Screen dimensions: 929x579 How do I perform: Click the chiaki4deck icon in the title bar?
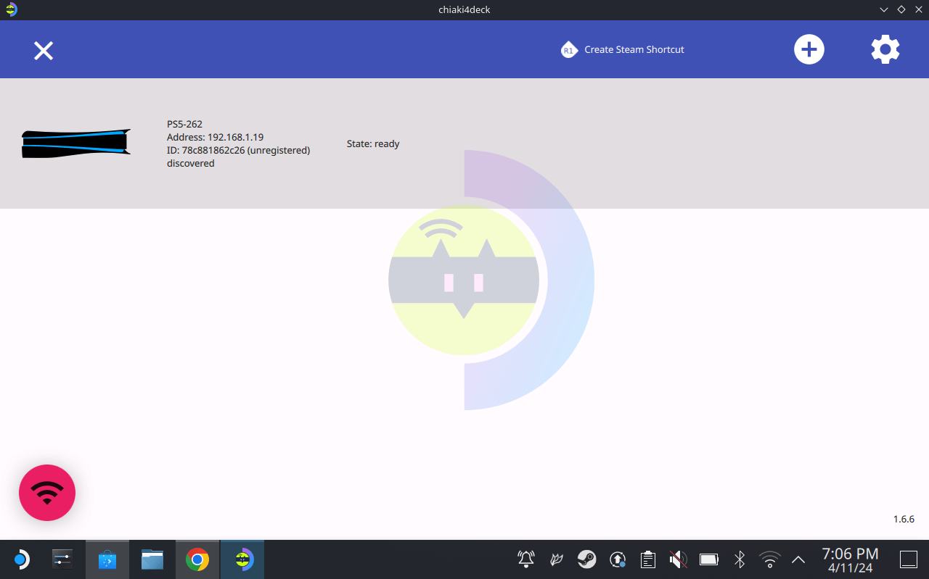[11, 9]
